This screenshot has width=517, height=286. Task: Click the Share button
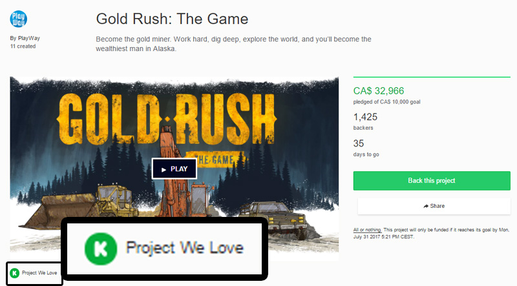pyautogui.click(x=434, y=206)
